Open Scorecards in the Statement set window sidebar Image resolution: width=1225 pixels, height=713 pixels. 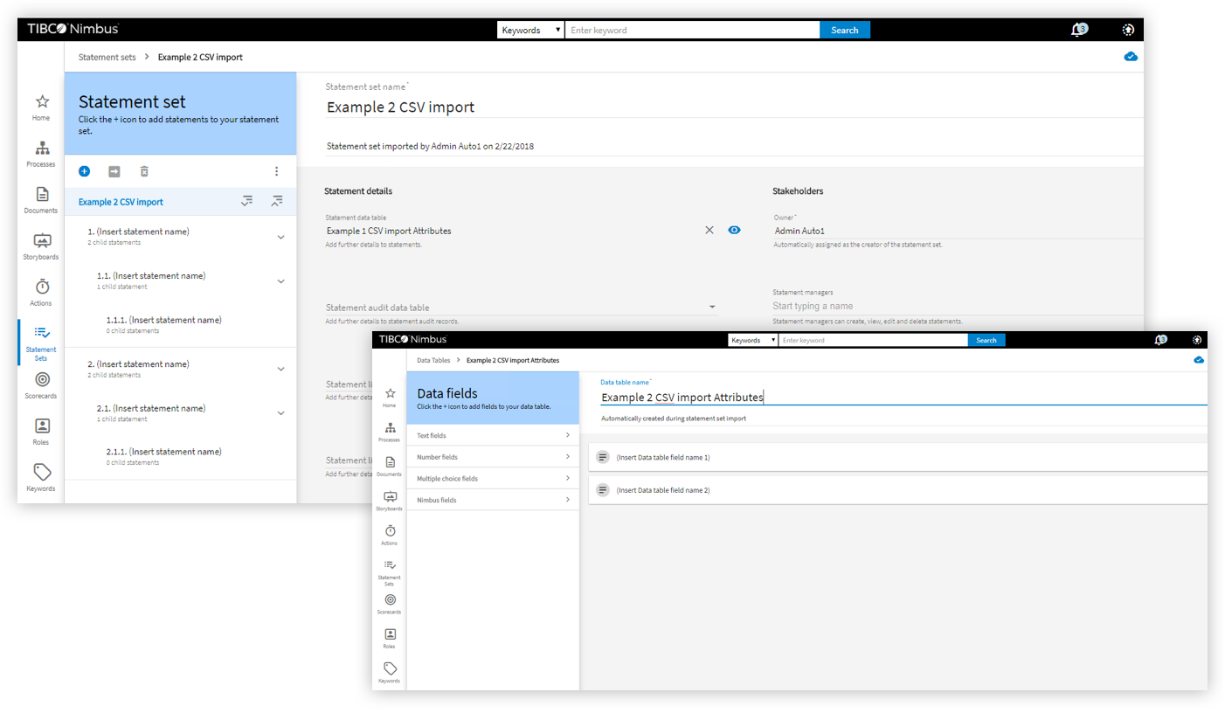click(41, 385)
